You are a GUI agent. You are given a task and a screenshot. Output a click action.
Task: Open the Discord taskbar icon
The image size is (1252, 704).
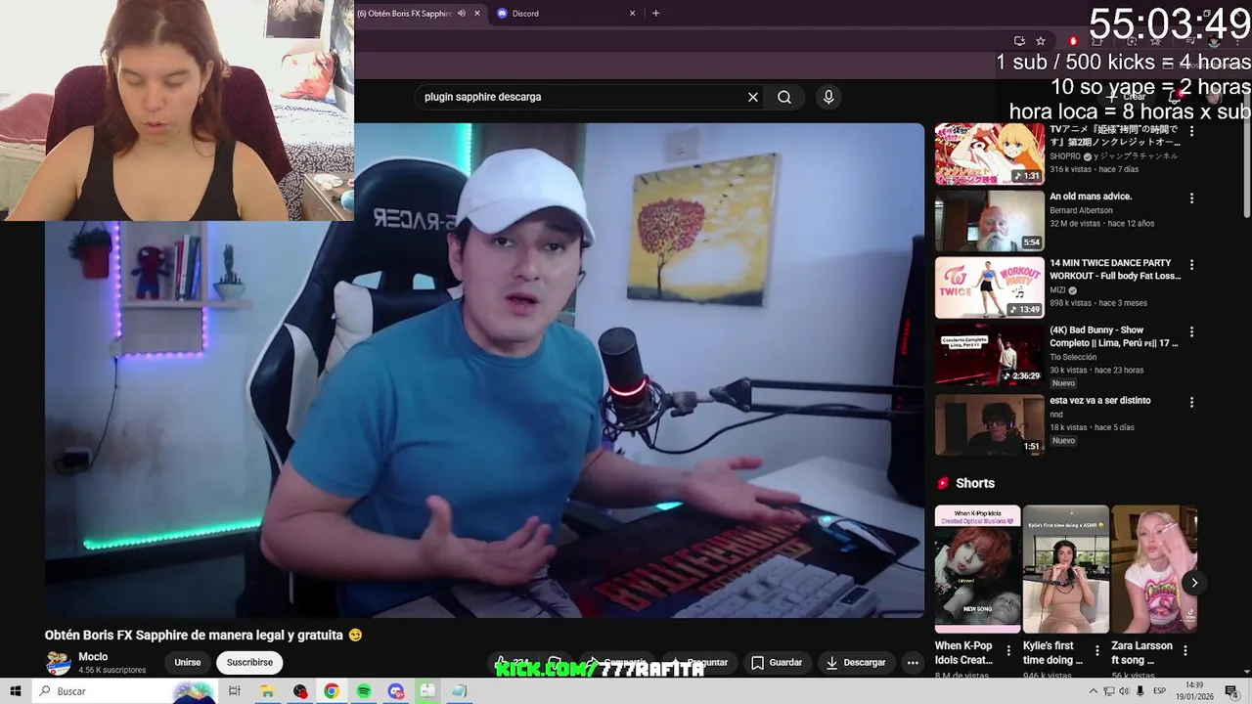pos(396,691)
